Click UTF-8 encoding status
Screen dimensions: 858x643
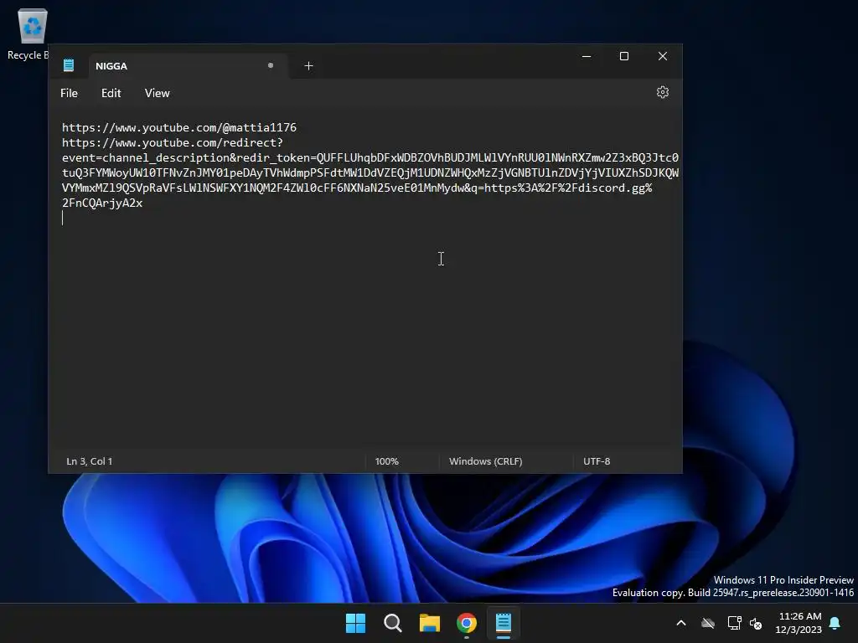[597, 461]
